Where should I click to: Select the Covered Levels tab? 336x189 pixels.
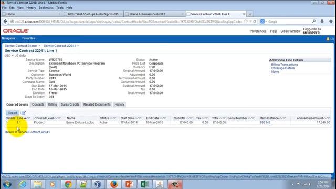[17, 104]
